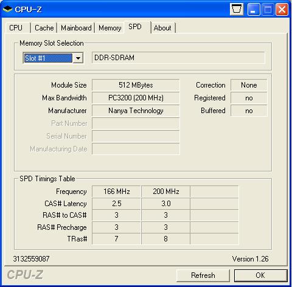Click the 3132559087 number text
Screen dimensions: 292x287
click(31, 259)
